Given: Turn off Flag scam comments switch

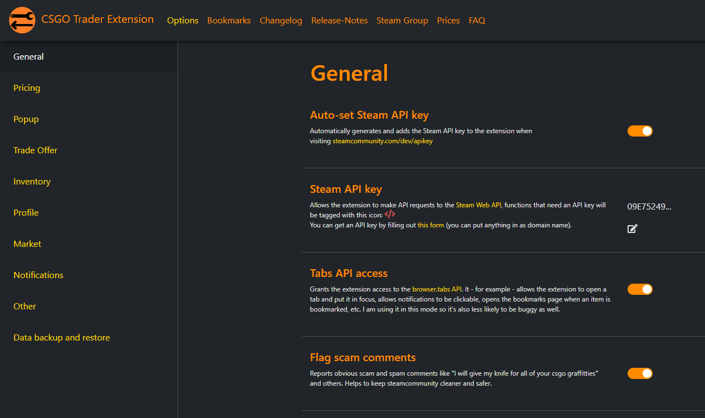Looking at the screenshot, I should 640,373.
